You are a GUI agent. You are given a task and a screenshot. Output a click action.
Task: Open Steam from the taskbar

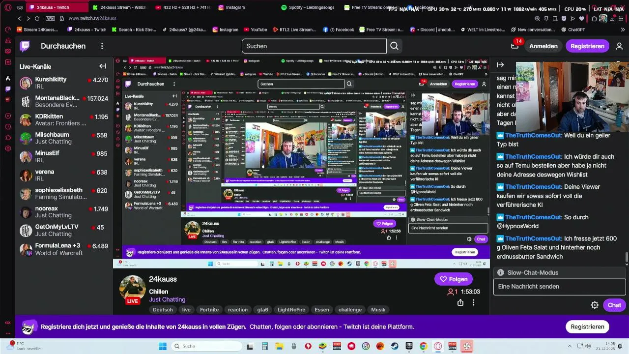coord(395,346)
